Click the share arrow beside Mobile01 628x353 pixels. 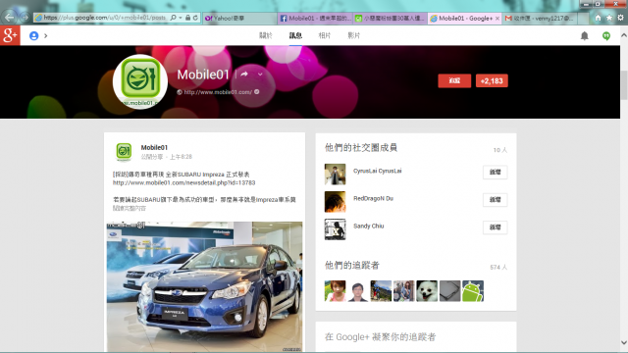[x=244, y=75]
